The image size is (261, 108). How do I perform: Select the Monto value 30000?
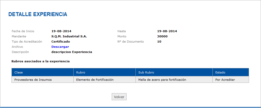point(162,36)
